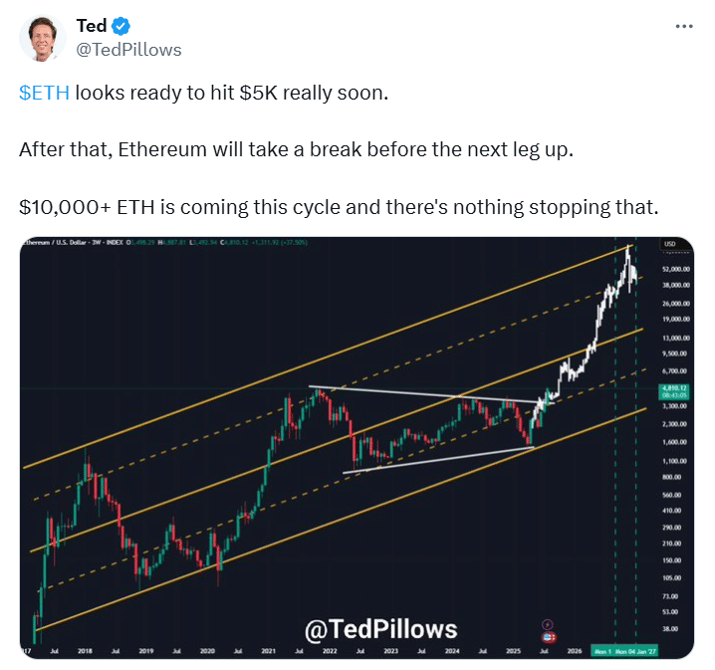
Task: Click the 2022 label on time axis
Action: (x=330, y=651)
